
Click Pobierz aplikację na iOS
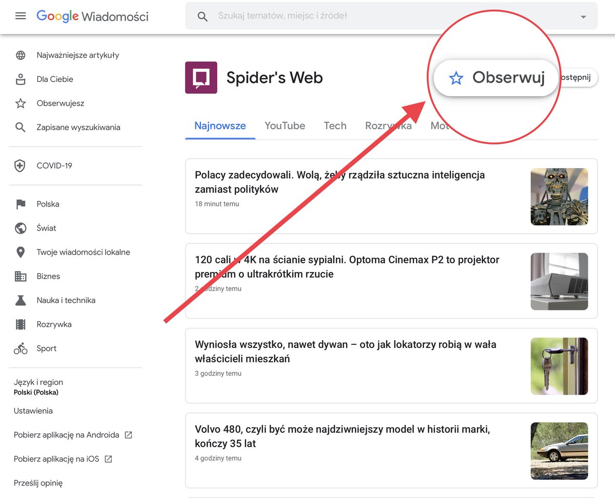[x=56, y=459]
